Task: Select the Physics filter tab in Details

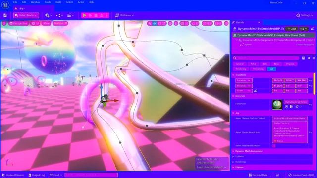Action: [x=290, y=64]
